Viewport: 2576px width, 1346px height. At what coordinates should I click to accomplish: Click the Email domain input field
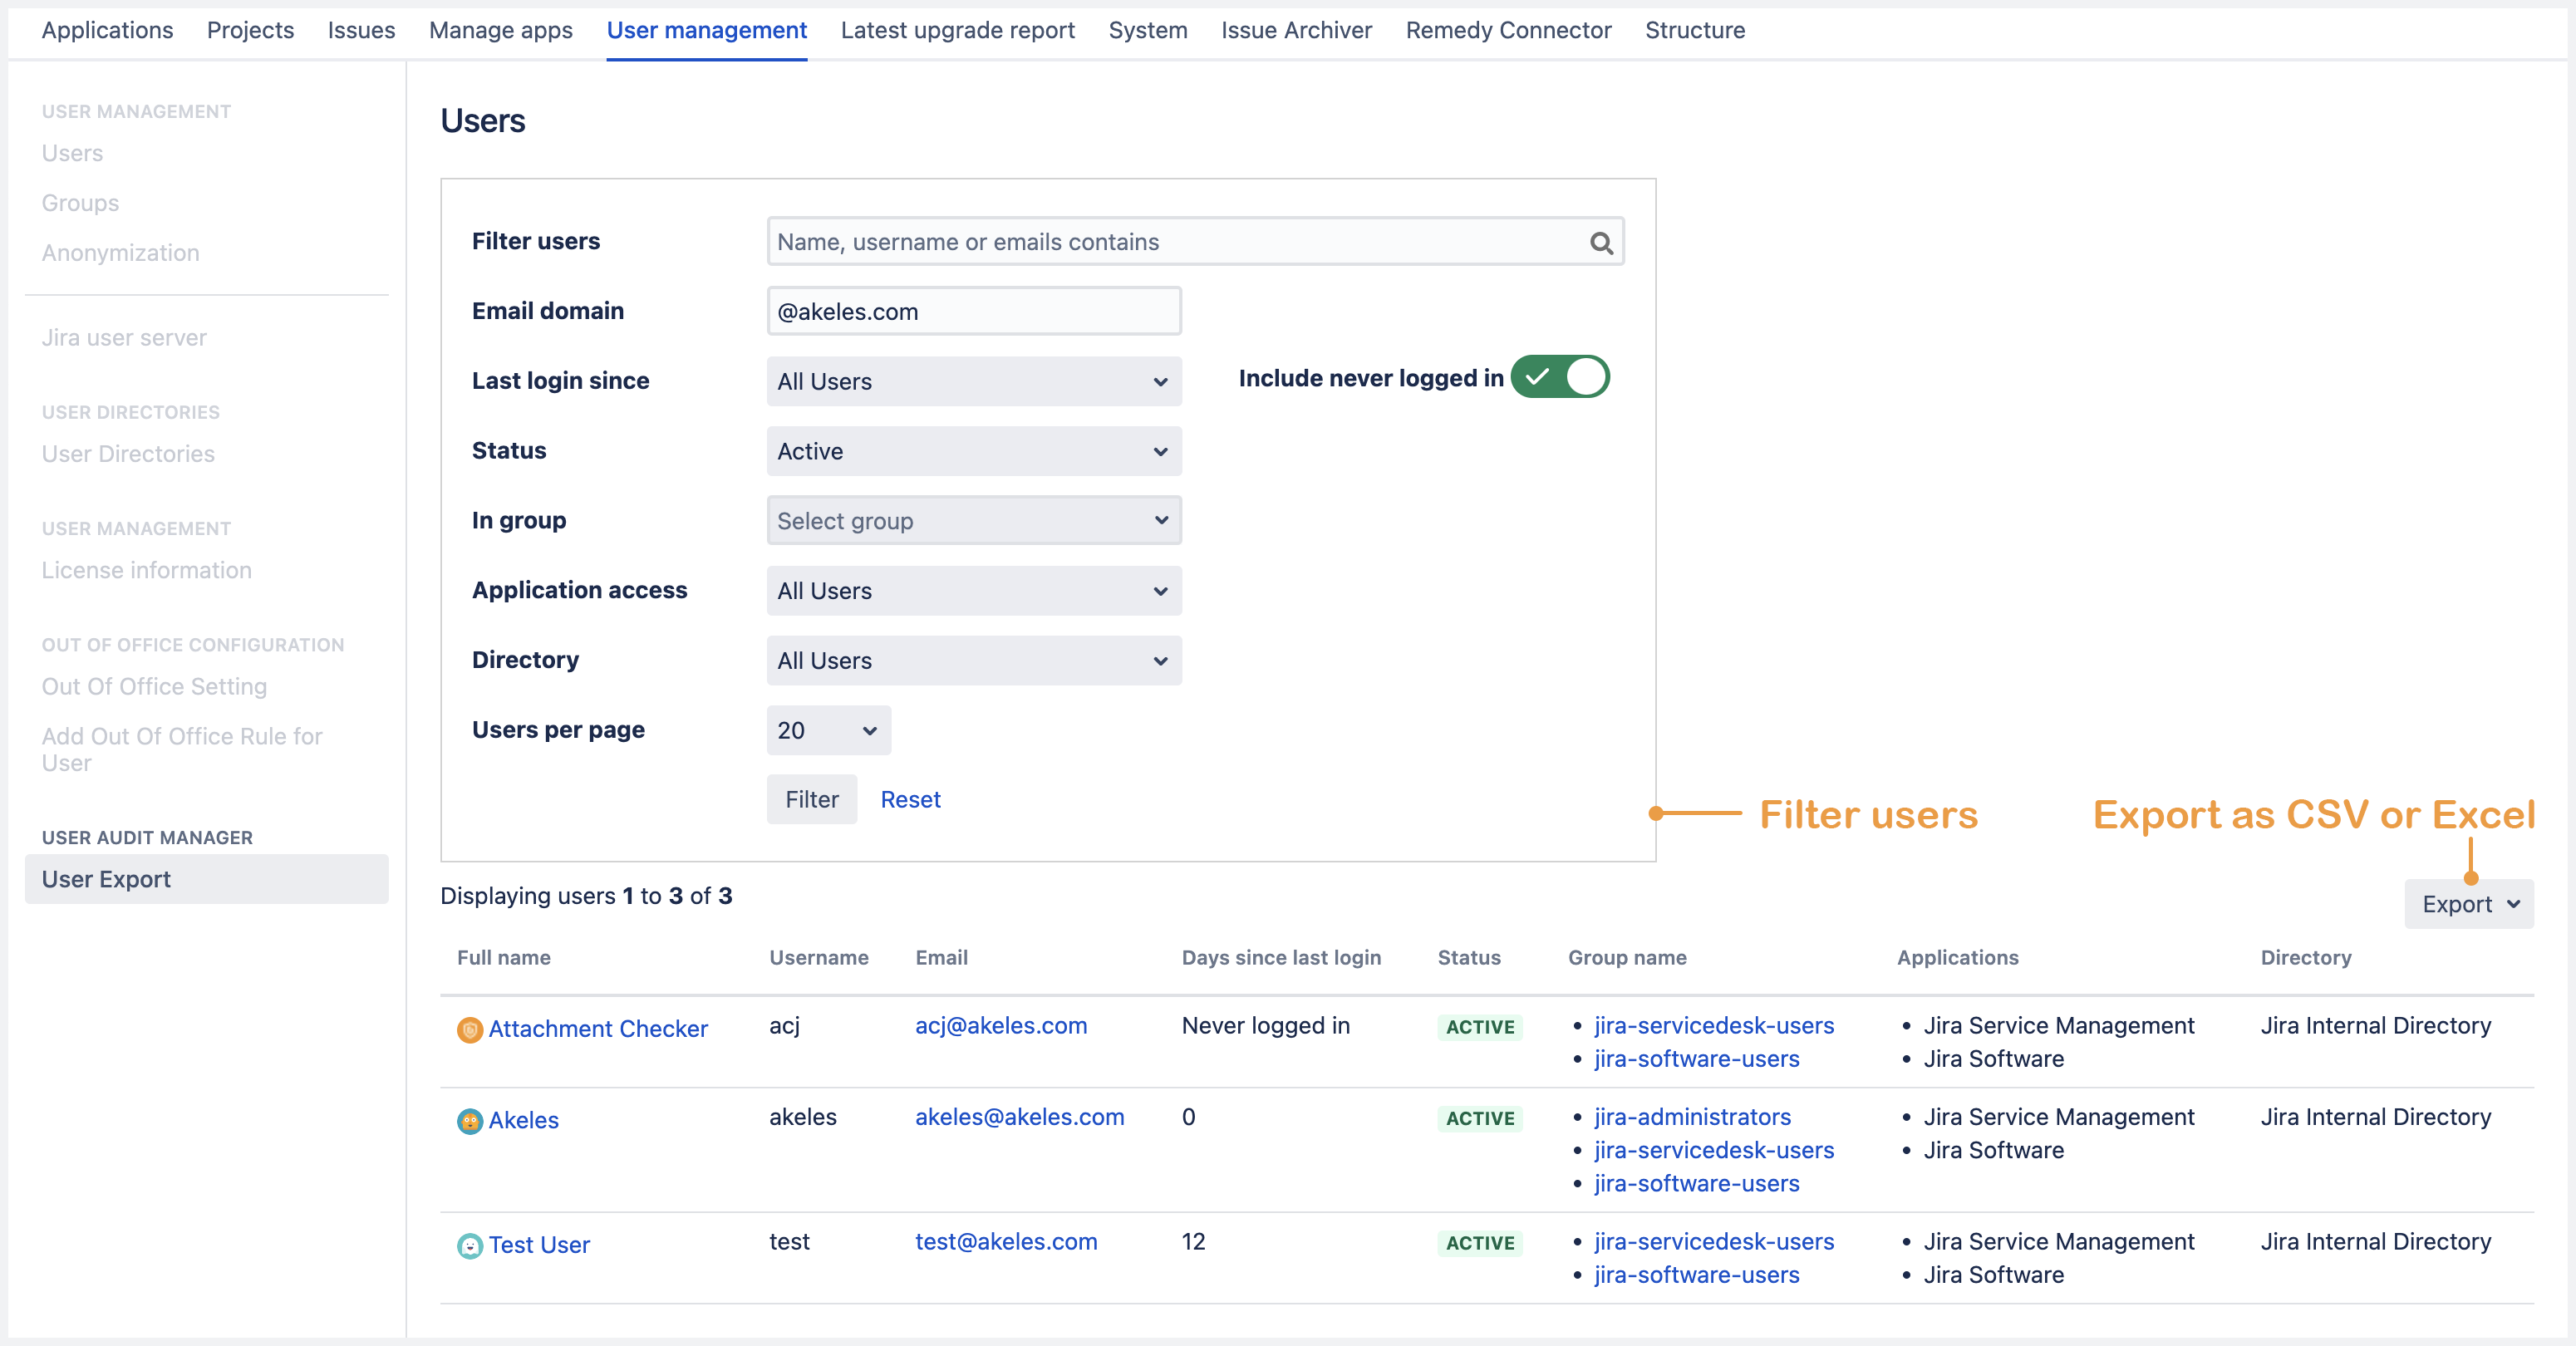[973, 311]
